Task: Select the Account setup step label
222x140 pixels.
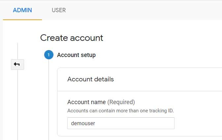Action: point(76,55)
